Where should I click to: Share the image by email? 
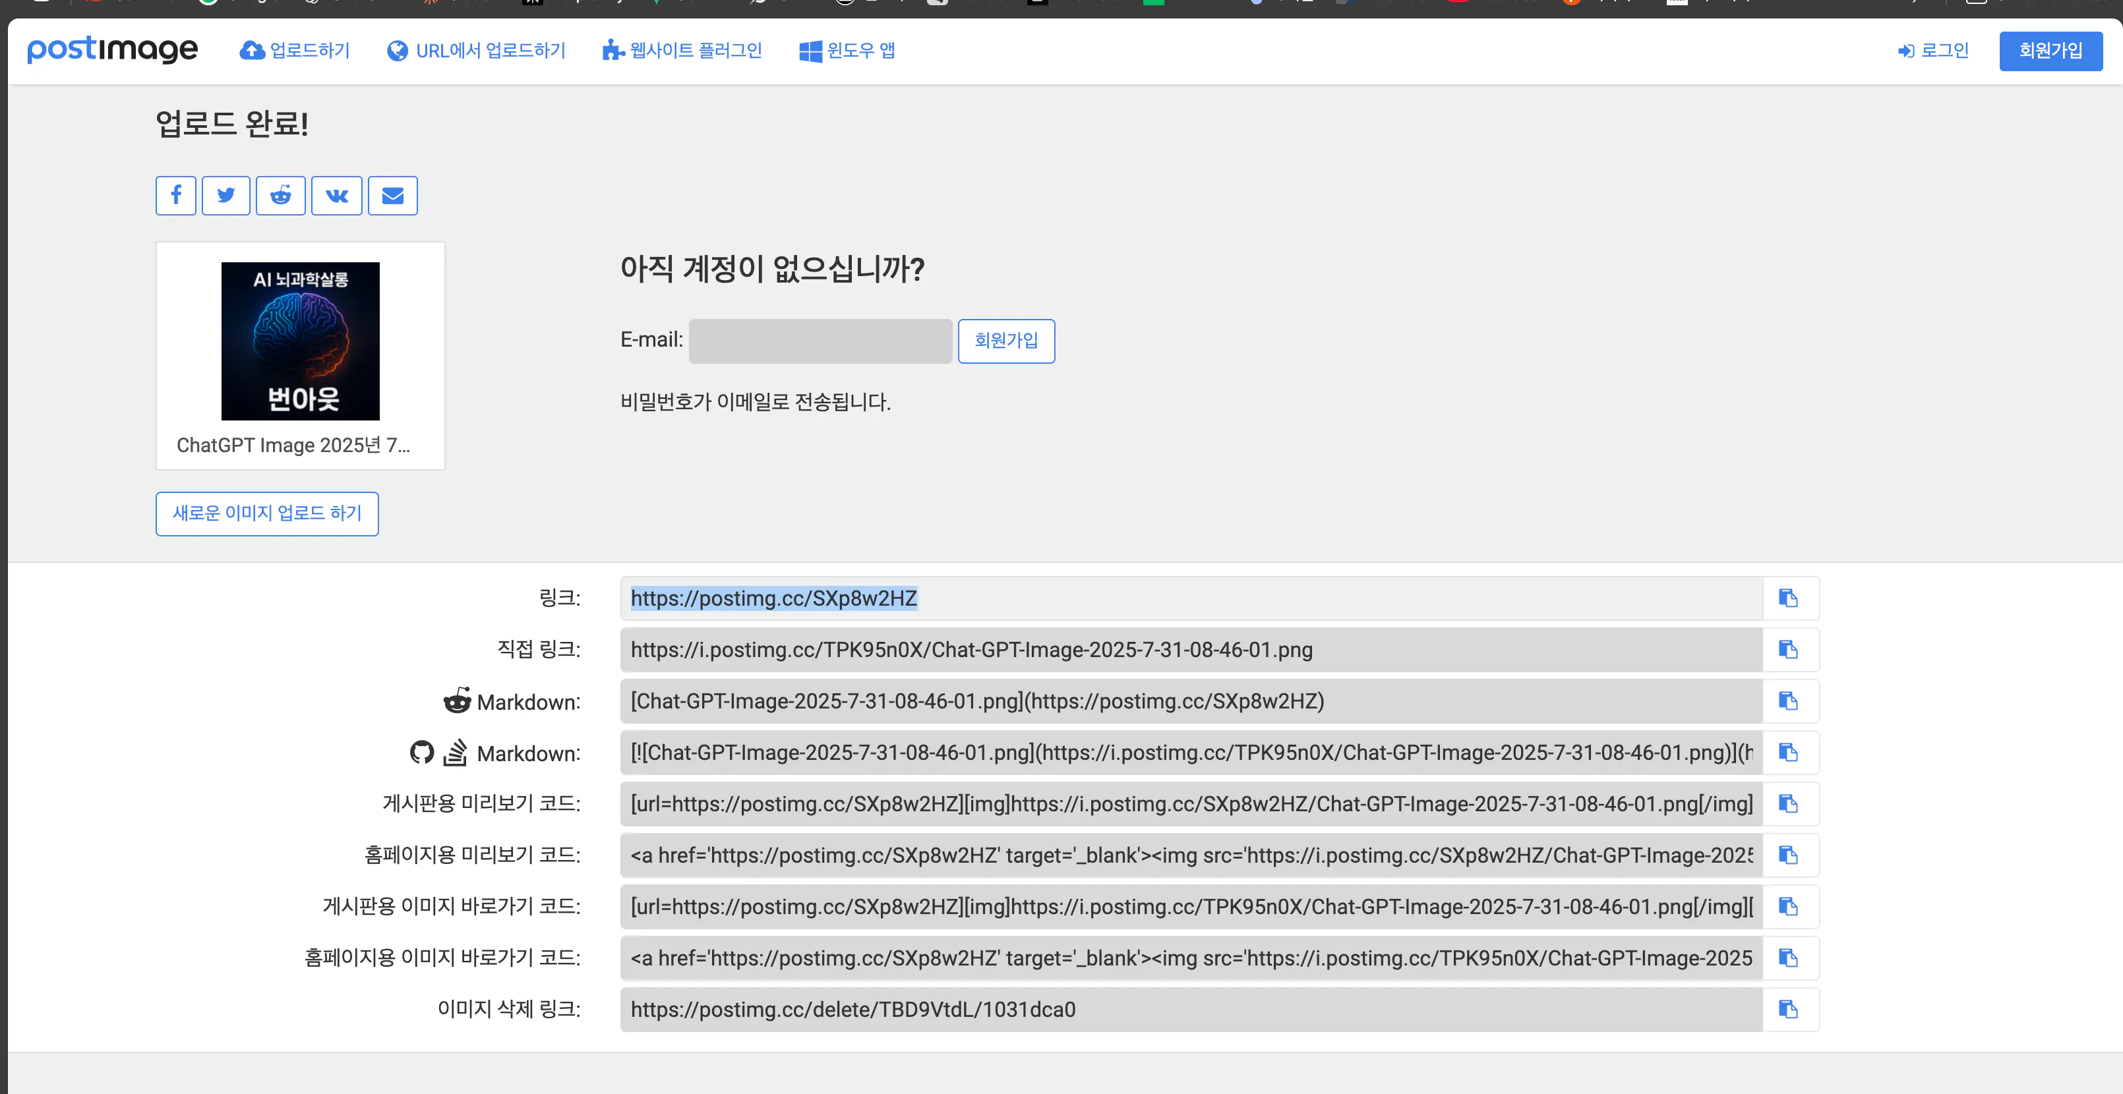tap(392, 195)
